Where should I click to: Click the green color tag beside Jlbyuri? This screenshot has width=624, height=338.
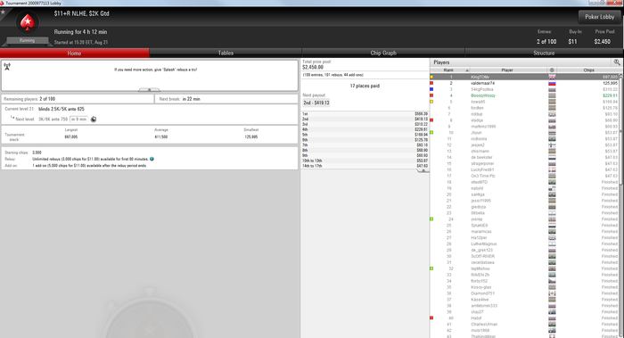click(431, 133)
